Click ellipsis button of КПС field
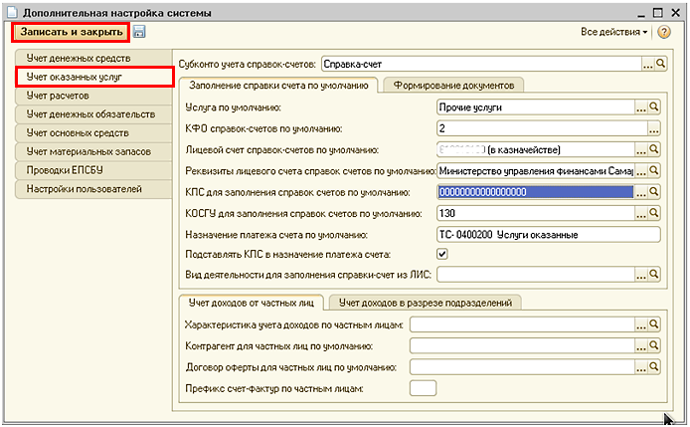This screenshot has height=427, width=690. (641, 192)
